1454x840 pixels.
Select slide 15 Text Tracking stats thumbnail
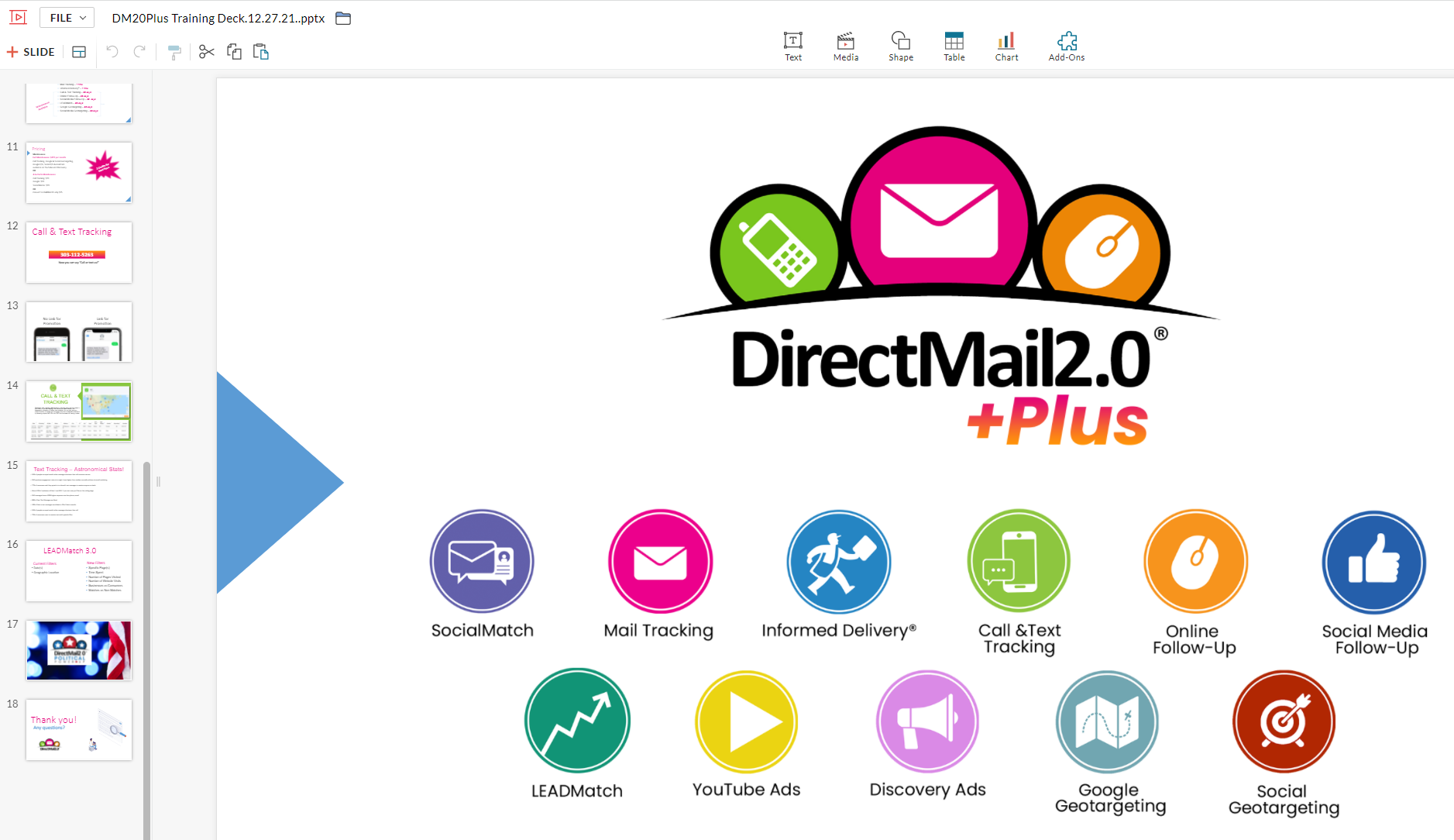coord(79,491)
